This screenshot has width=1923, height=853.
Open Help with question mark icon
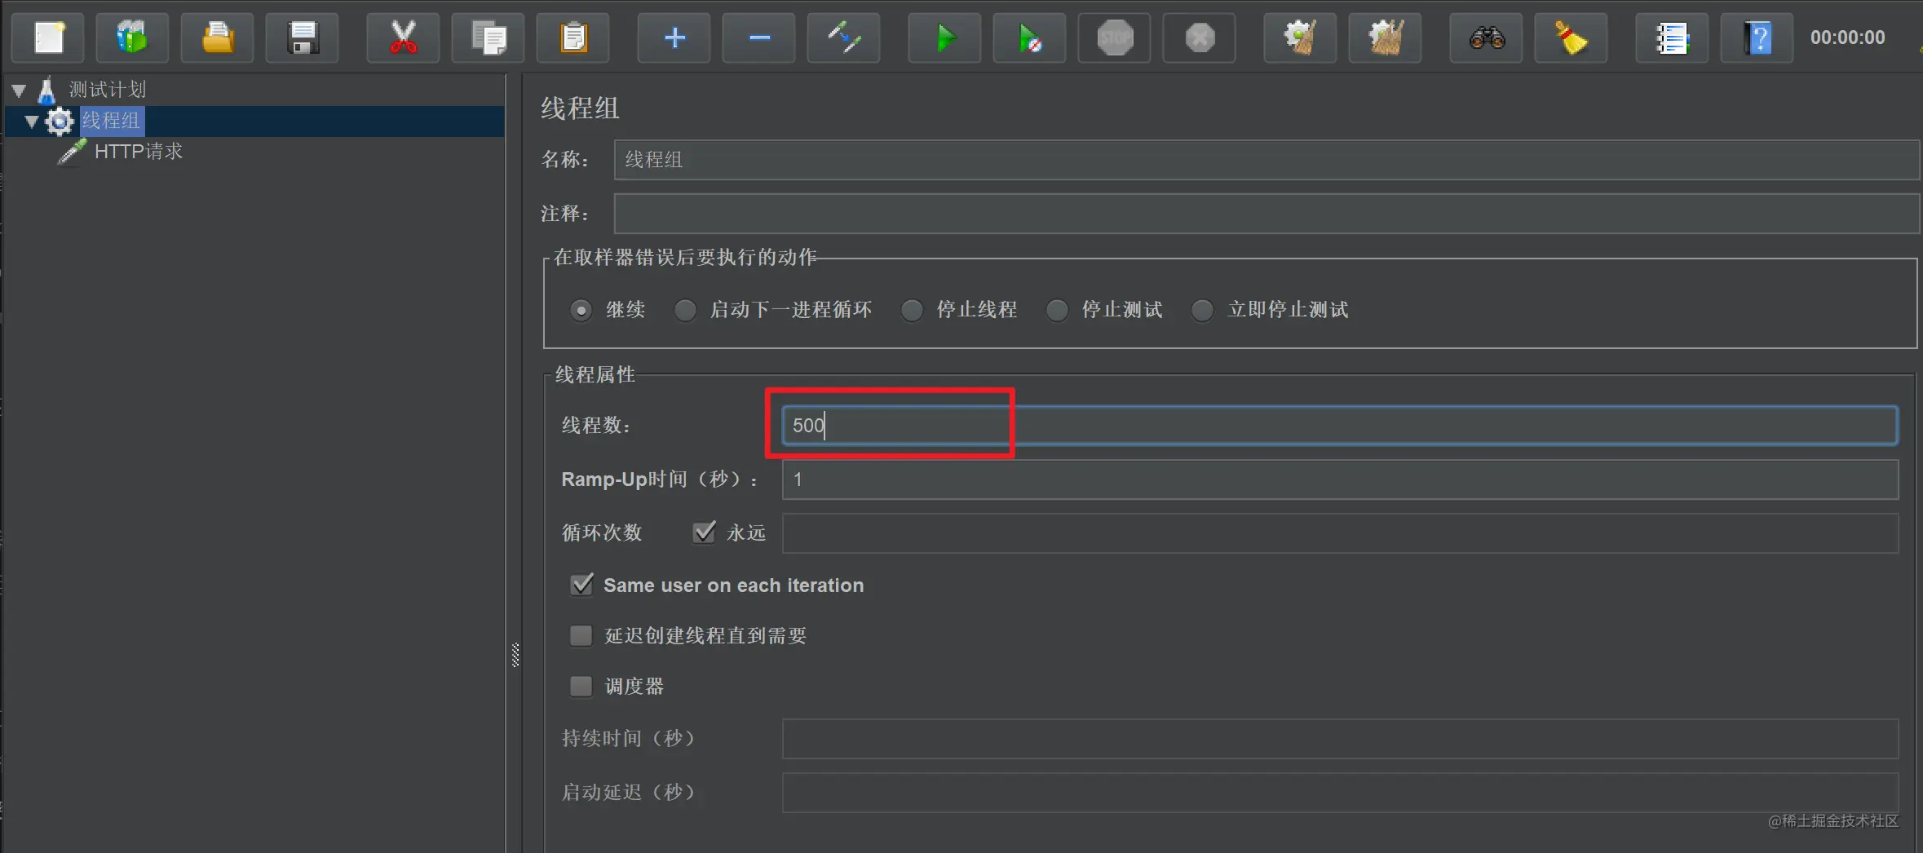click(x=1757, y=38)
